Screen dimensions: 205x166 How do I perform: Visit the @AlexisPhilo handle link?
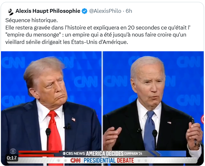tap(105, 11)
